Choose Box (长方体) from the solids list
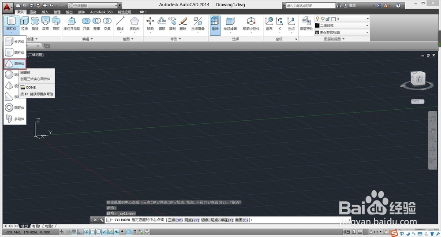441x237 pixels. coord(15,41)
